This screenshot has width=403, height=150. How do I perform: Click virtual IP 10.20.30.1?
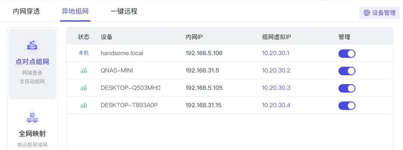tap(275, 53)
